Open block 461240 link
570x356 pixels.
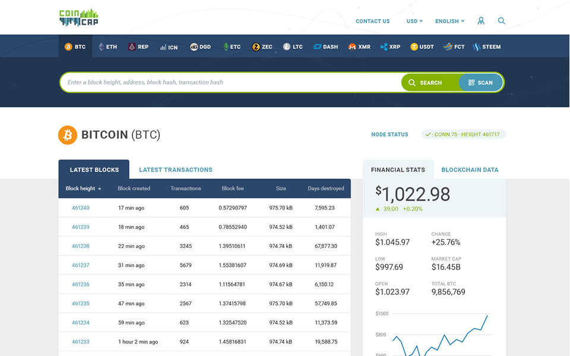click(81, 208)
